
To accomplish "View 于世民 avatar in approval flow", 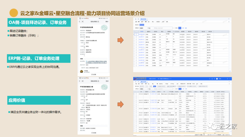I will [x=81, y=71].
